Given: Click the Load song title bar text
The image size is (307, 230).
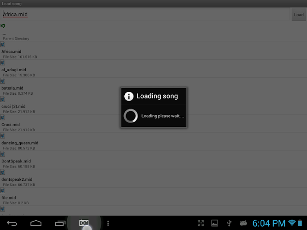Looking at the screenshot, I should [12, 4].
